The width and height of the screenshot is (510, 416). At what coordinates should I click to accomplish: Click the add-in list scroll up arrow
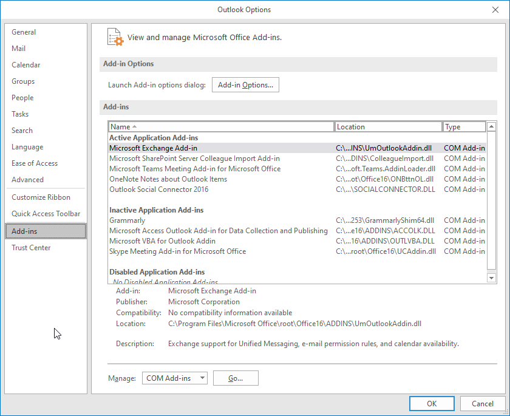pyautogui.click(x=491, y=126)
